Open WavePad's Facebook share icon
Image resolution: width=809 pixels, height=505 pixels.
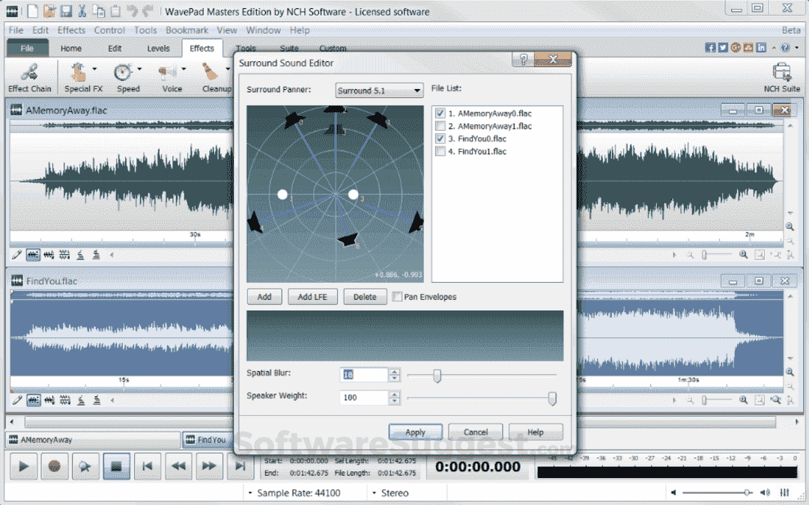(x=710, y=46)
